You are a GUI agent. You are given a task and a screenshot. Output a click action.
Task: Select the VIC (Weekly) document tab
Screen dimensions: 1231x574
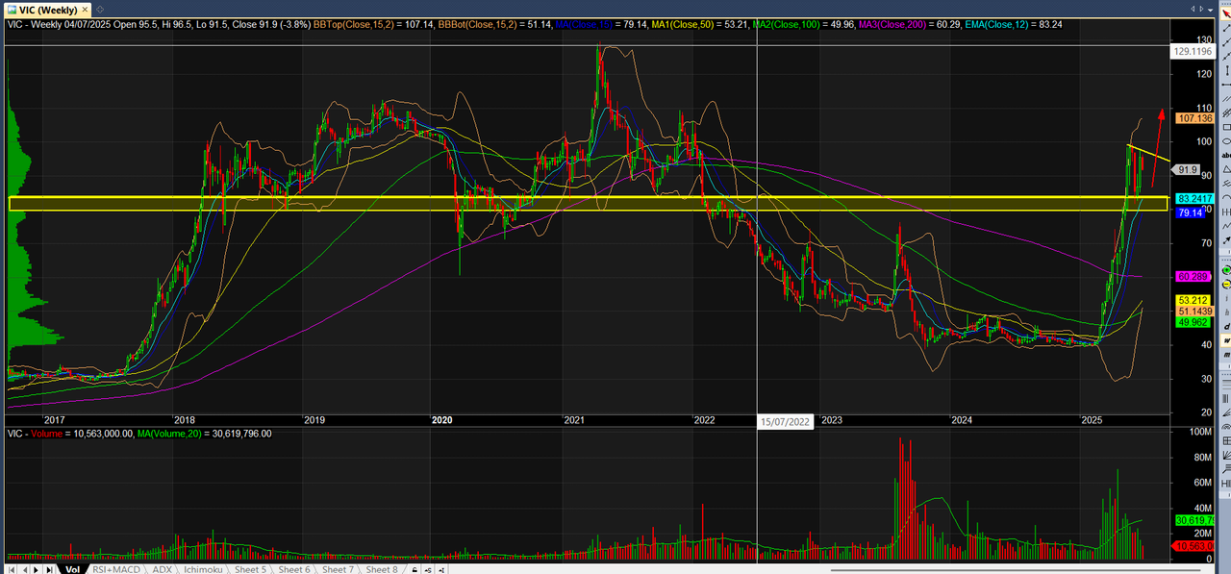pos(48,9)
